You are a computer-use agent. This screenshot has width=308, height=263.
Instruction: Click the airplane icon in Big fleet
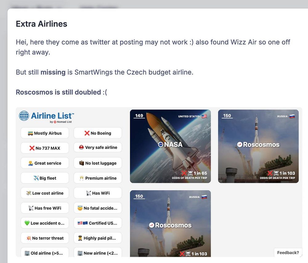(36, 178)
